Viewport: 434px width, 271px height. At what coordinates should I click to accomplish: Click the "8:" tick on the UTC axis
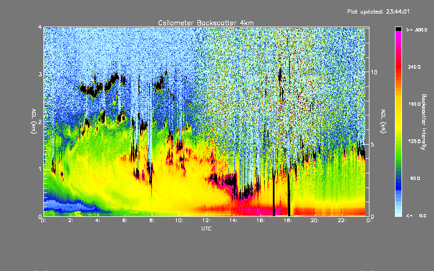pyautogui.click(x=152, y=221)
